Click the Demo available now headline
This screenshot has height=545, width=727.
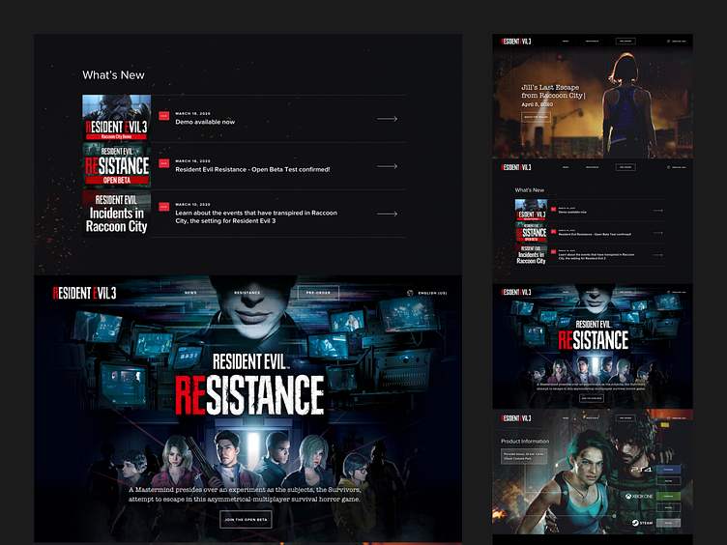[x=205, y=123]
